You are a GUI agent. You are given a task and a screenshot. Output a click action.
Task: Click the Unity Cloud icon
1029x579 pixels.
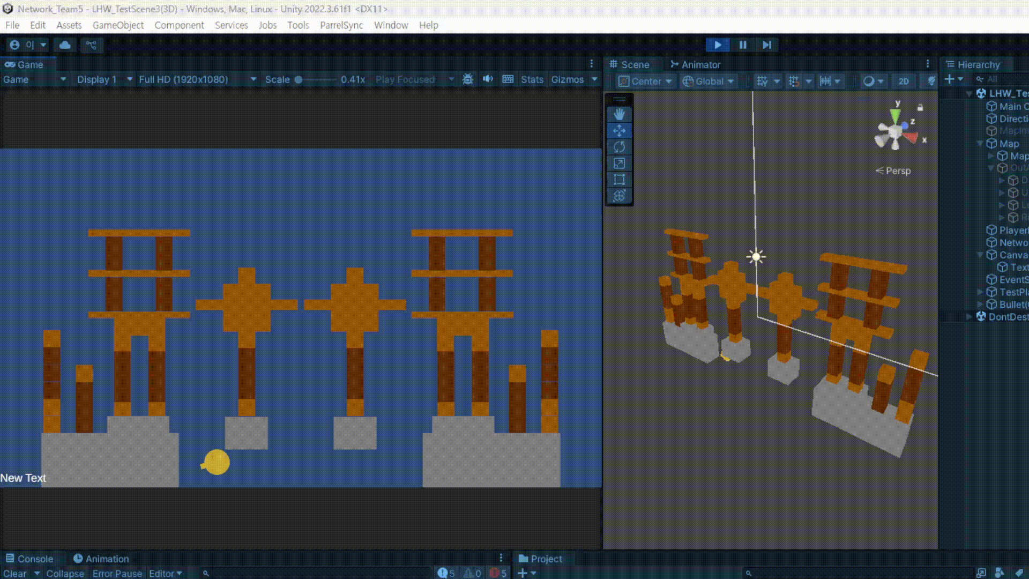point(65,45)
